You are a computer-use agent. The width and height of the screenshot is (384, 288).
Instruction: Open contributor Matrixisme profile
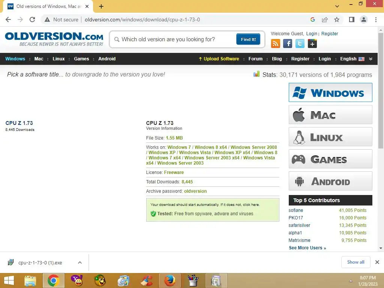(x=299, y=240)
